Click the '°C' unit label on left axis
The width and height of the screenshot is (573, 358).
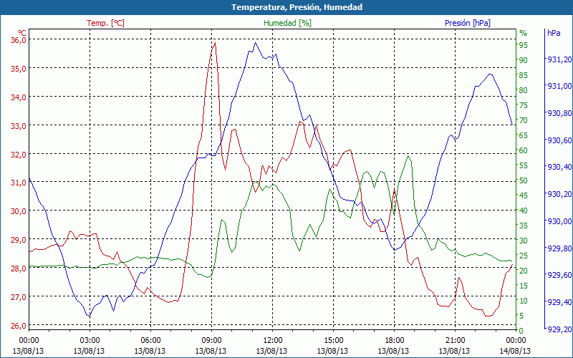22,32
